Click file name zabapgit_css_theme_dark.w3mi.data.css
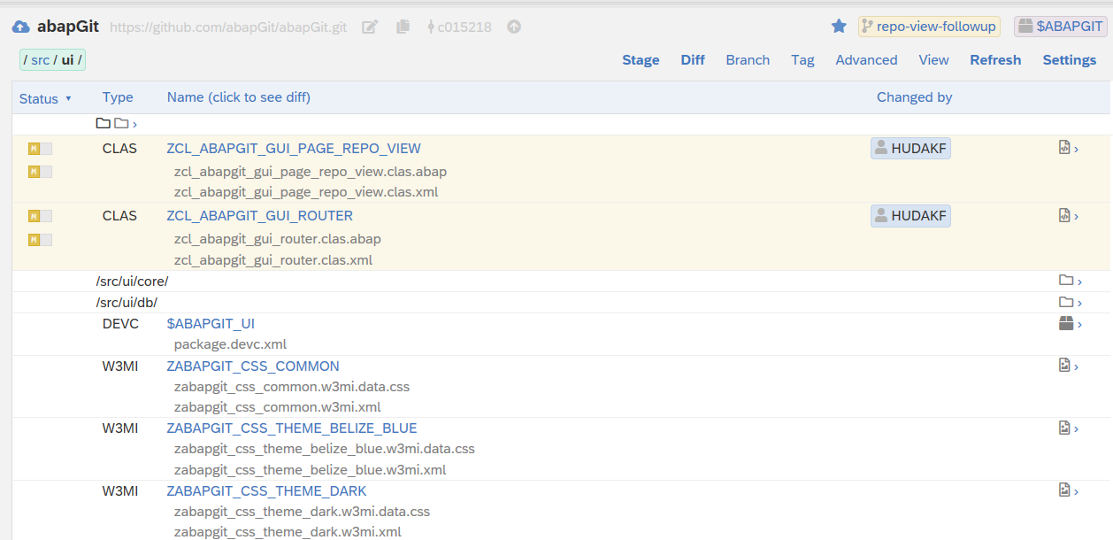 (302, 512)
